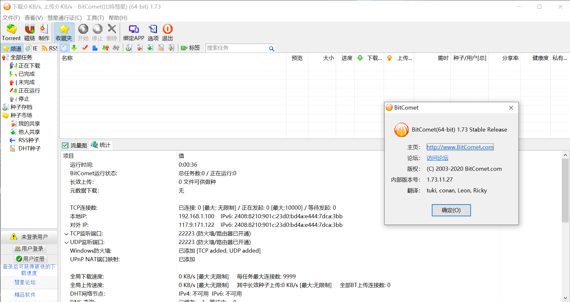Click the 磁链 magnet link icon
Viewport: 570px width, 302px height.
pyautogui.click(x=30, y=29)
